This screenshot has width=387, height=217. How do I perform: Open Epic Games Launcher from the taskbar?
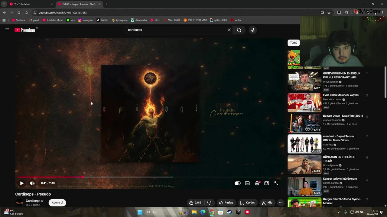239,212
